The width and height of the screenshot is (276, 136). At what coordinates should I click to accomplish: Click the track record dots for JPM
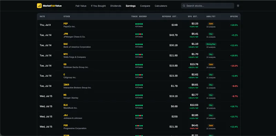coord(139,34)
